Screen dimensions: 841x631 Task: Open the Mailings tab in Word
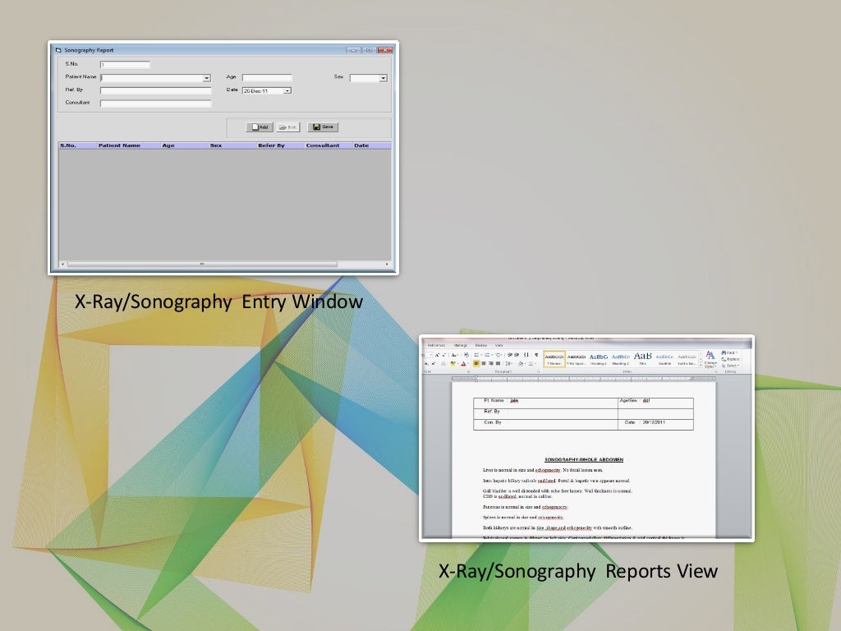(461, 346)
